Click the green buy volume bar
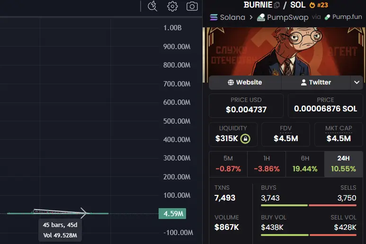This screenshot has width=366, height=244. coord(285,235)
